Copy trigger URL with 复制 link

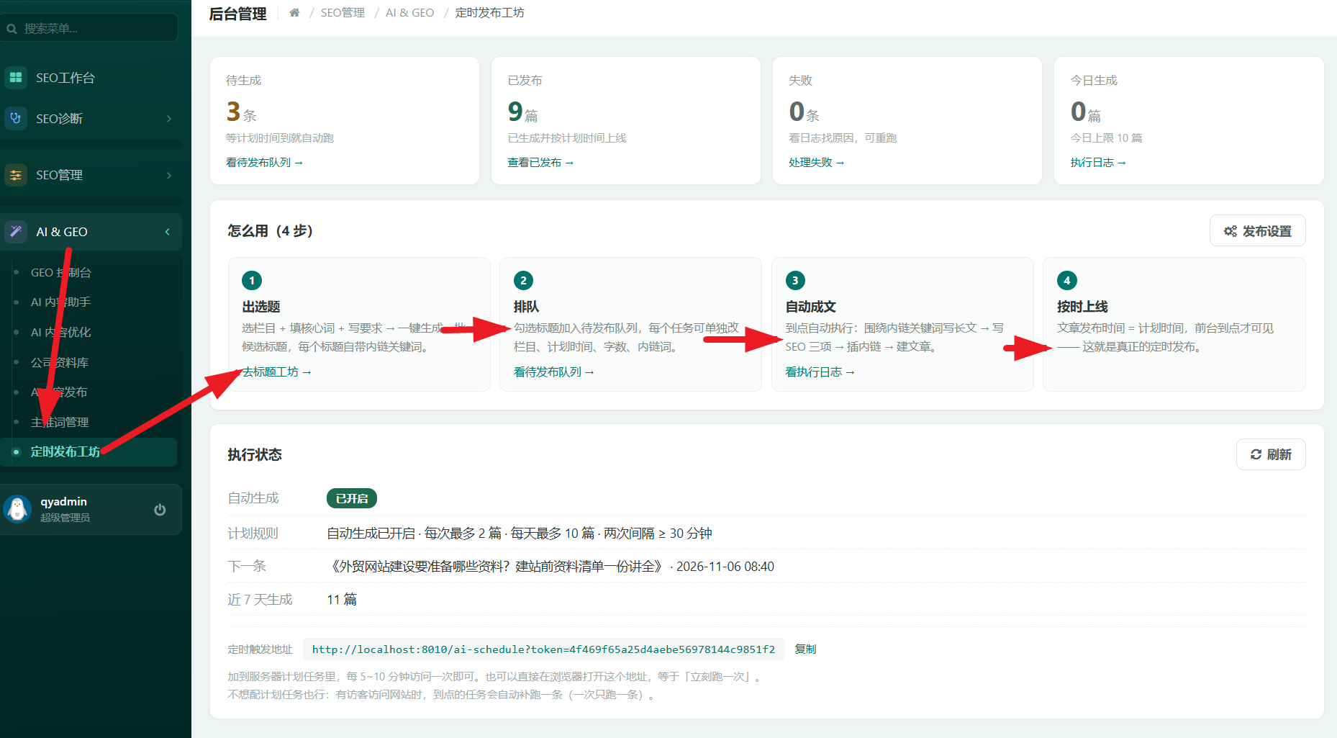(805, 649)
